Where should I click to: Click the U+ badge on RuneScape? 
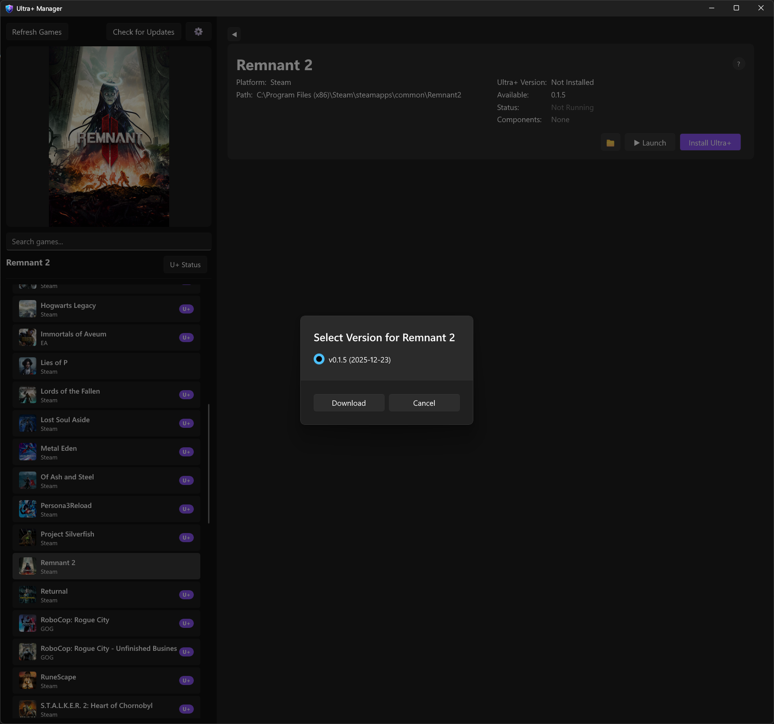coord(186,680)
